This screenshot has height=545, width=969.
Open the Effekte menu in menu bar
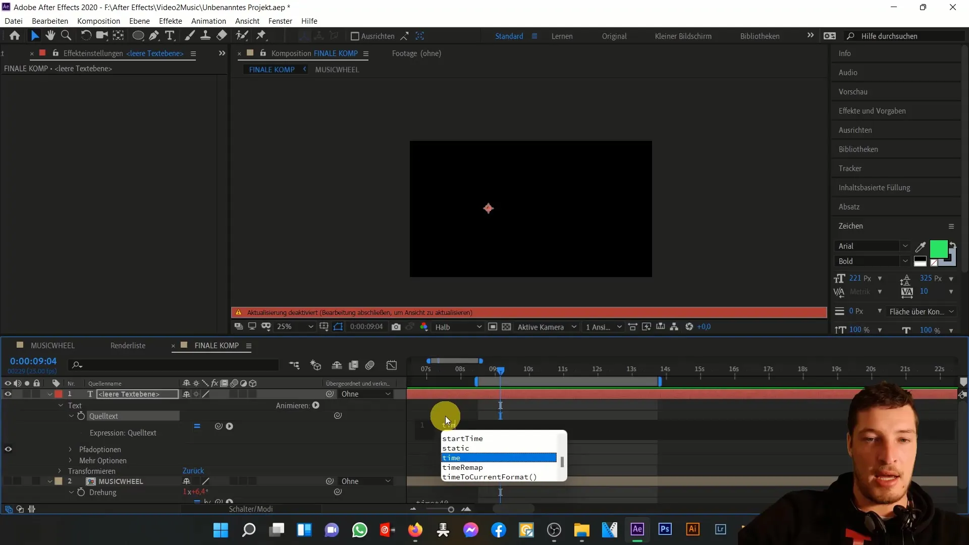[x=171, y=21]
